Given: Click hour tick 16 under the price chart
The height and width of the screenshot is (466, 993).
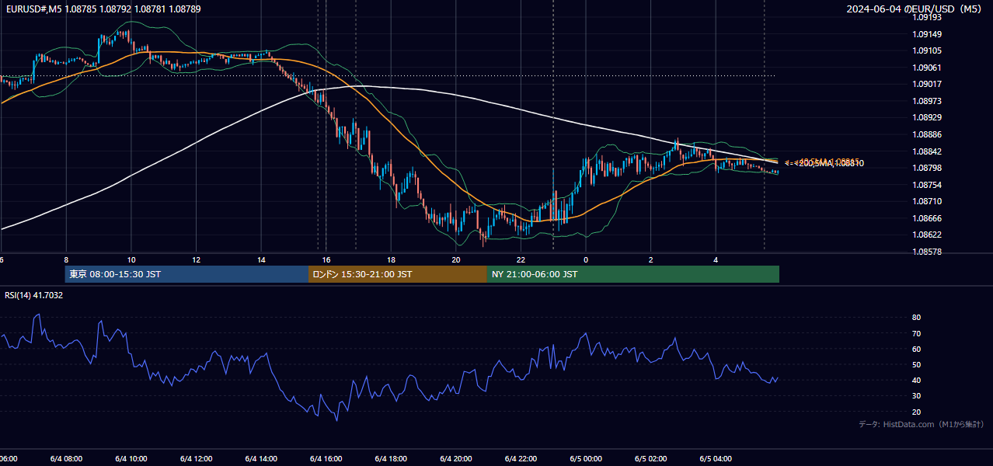Looking at the screenshot, I should tap(326, 259).
